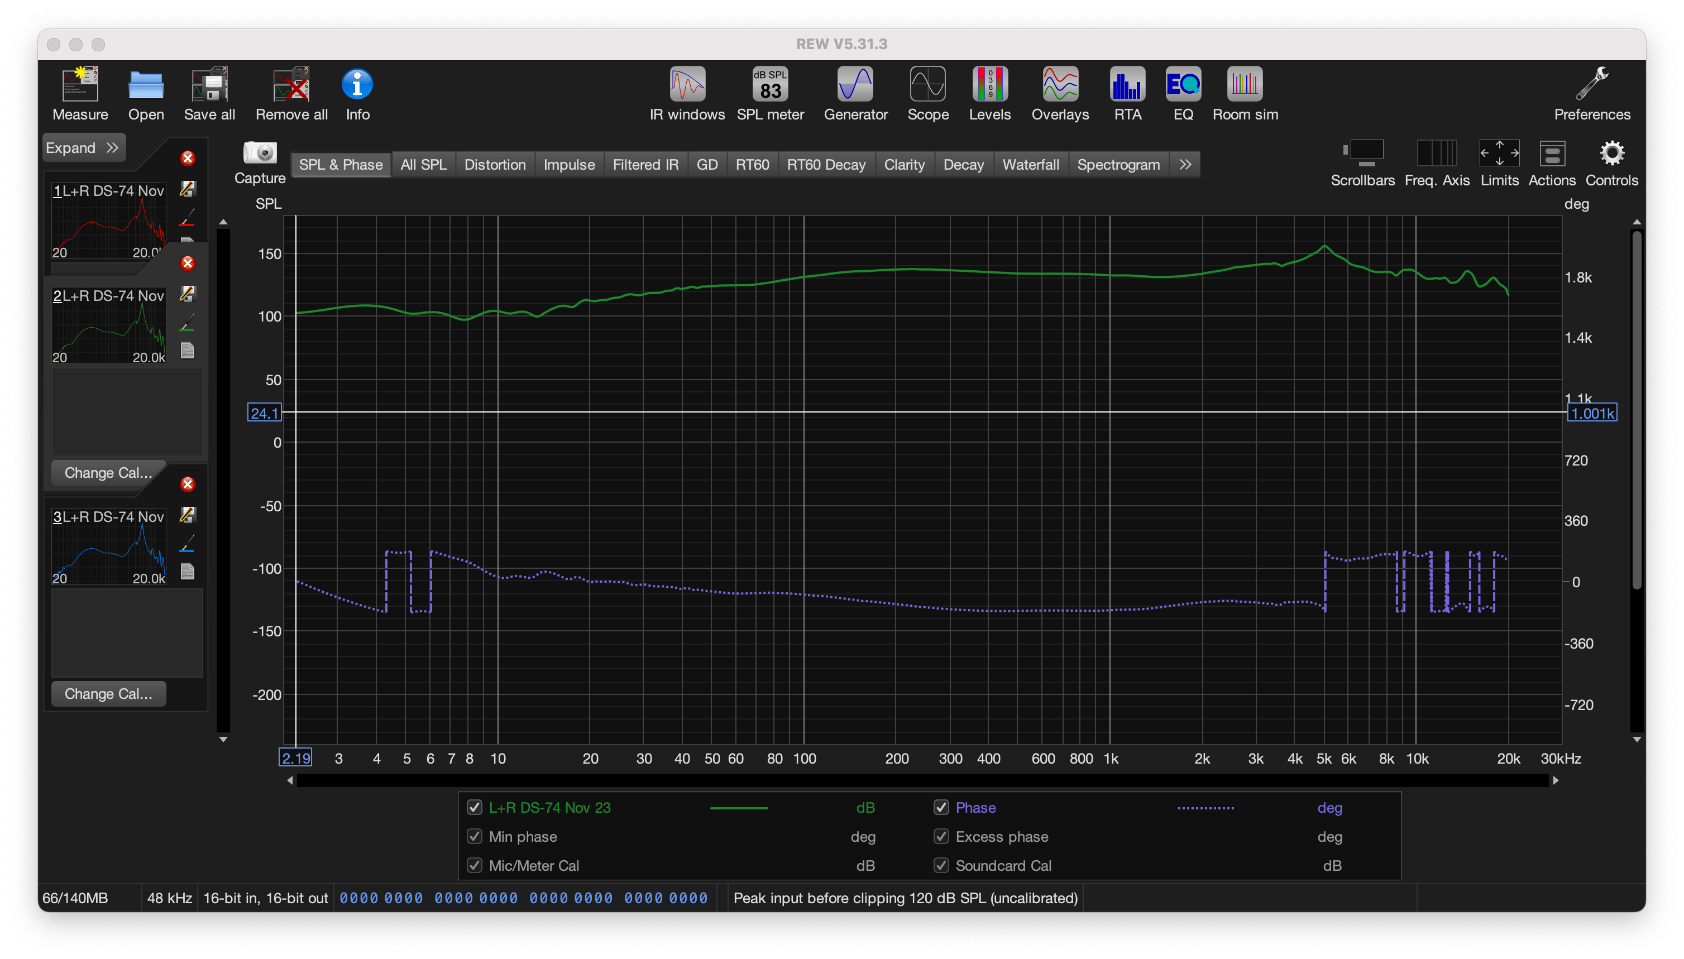
Task: Toggle the Soundcard Cal checkbox
Action: pos(941,865)
